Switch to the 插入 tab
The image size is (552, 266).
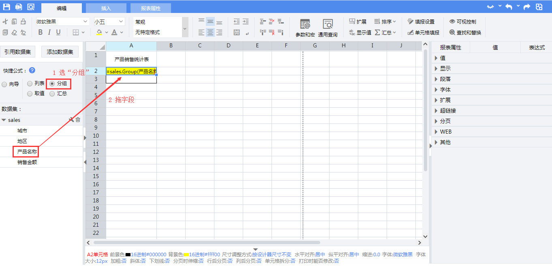[106, 8]
